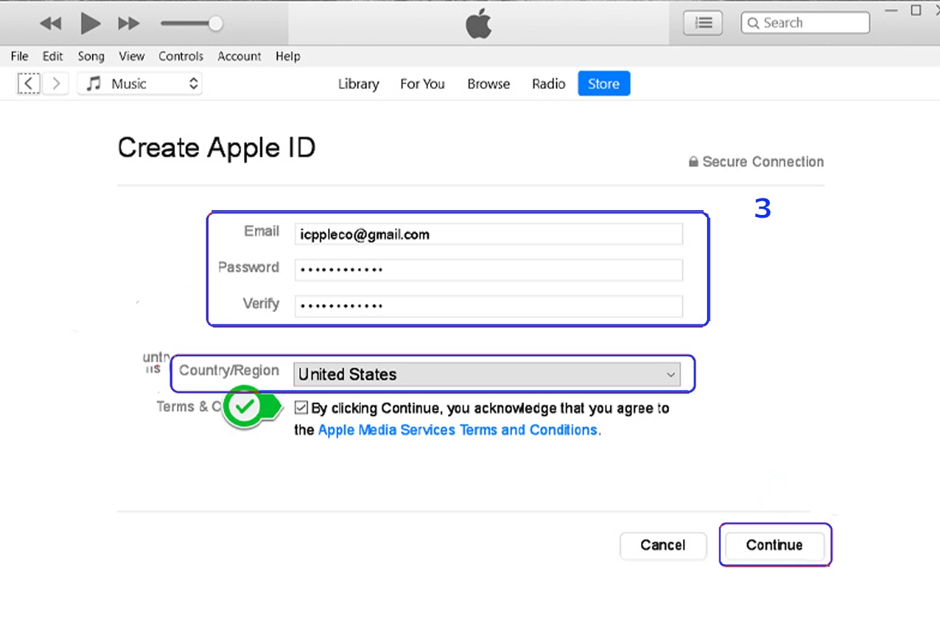The image size is (940, 618).
Task: Open the Account menu
Action: (x=239, y=56)
